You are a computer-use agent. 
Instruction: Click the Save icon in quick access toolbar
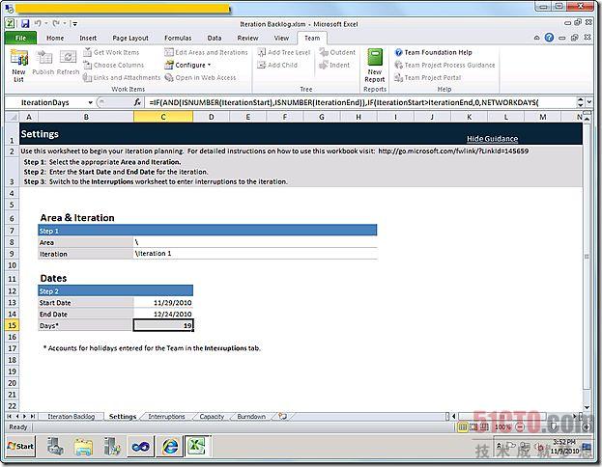point(25,24)
